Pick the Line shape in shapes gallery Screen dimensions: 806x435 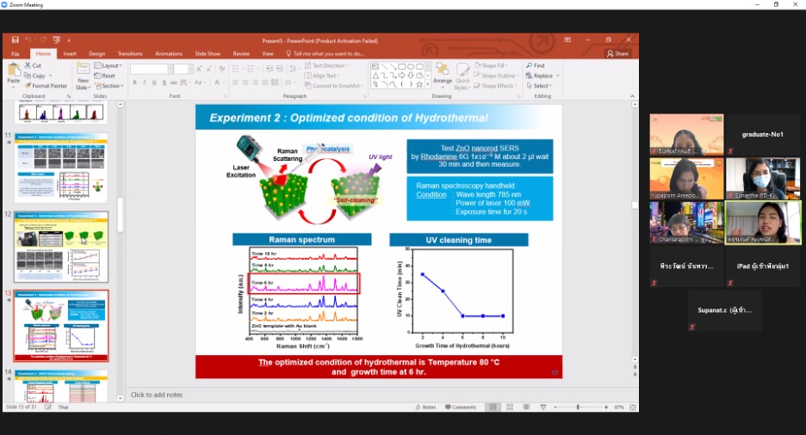click(384, 66)
